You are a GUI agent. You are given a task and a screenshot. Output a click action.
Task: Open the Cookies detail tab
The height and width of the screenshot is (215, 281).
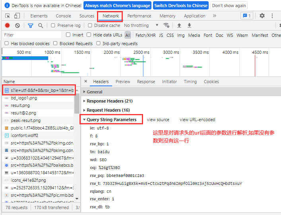211,82
